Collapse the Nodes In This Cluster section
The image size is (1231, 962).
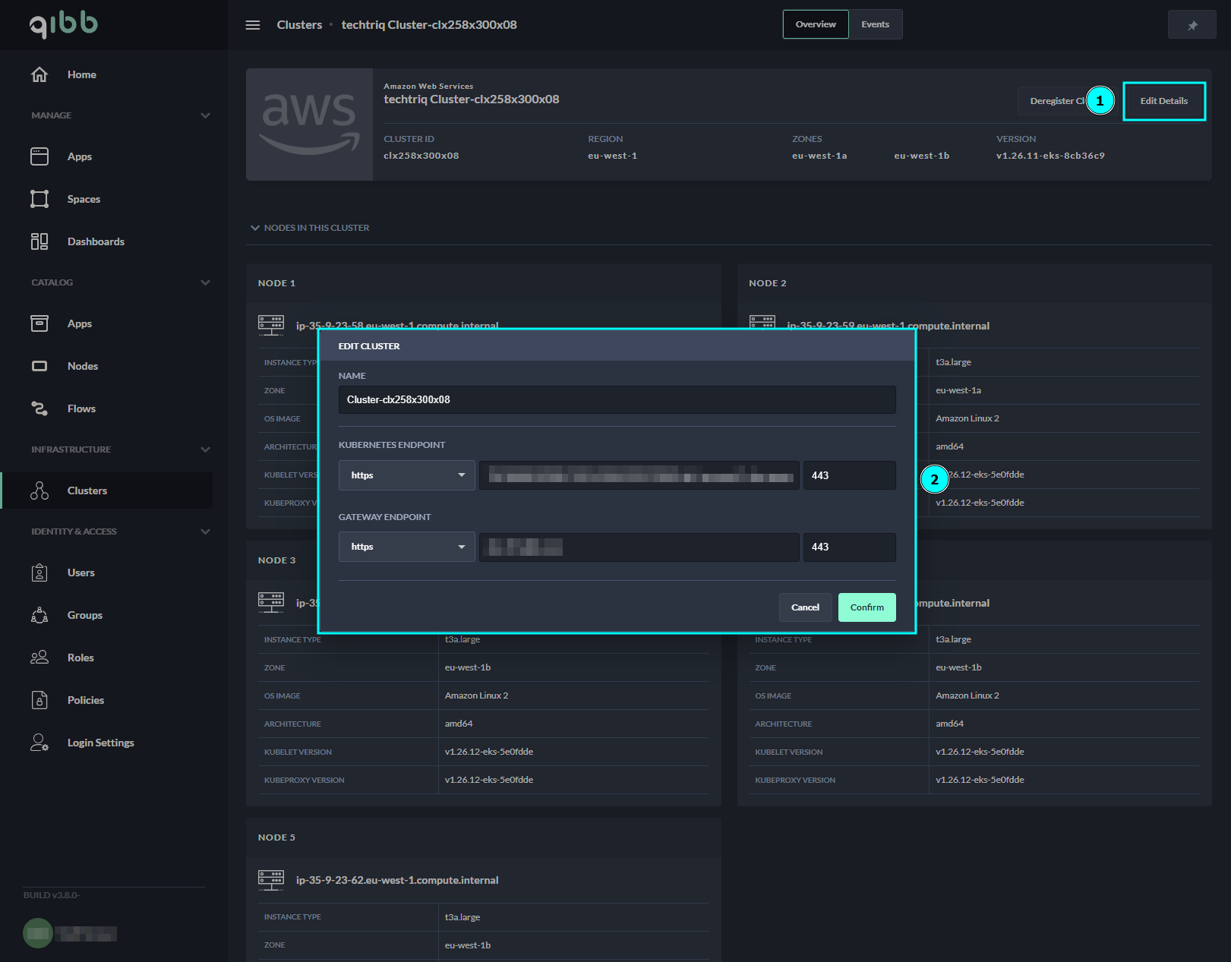[x=255, y=227]
